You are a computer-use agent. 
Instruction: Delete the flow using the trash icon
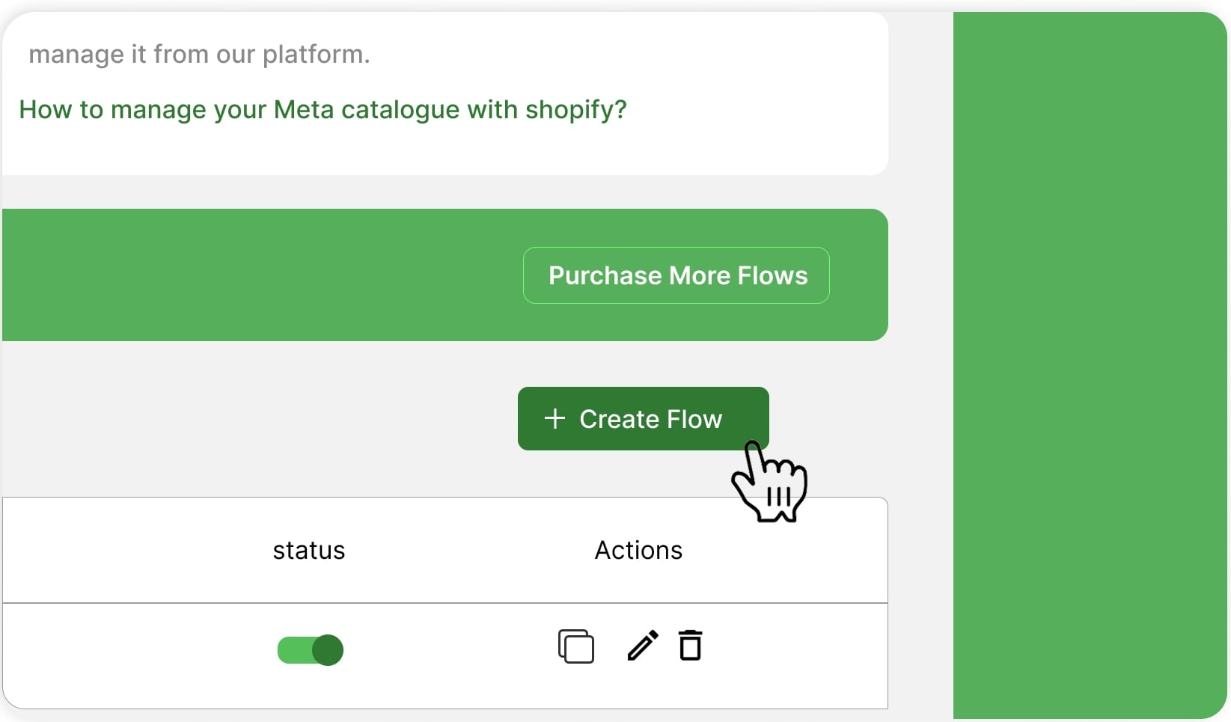coord(690,646)
